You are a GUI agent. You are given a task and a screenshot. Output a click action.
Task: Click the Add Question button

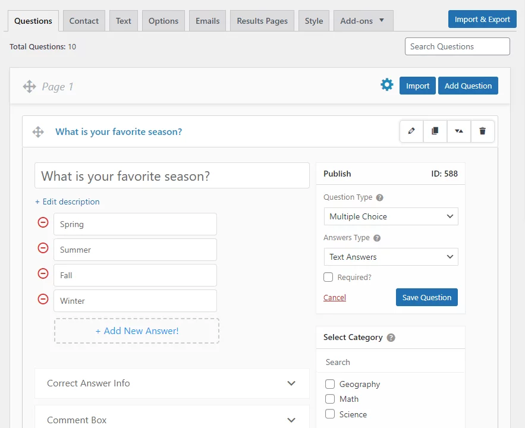coord(468,86)
